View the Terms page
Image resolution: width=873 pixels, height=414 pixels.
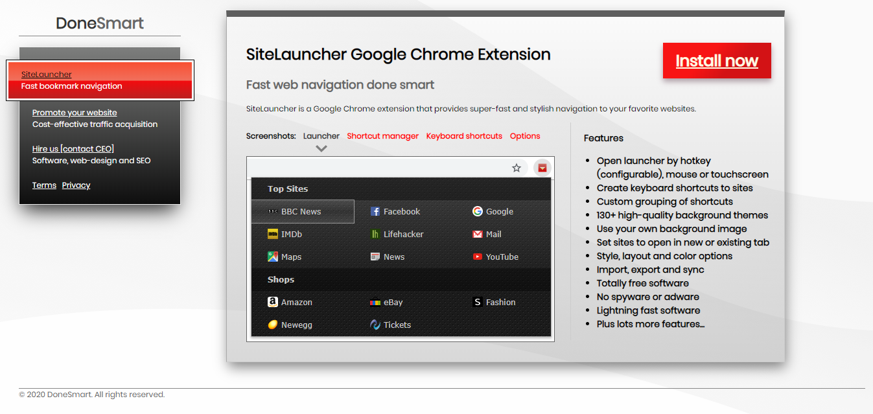[x=44, y=185]
